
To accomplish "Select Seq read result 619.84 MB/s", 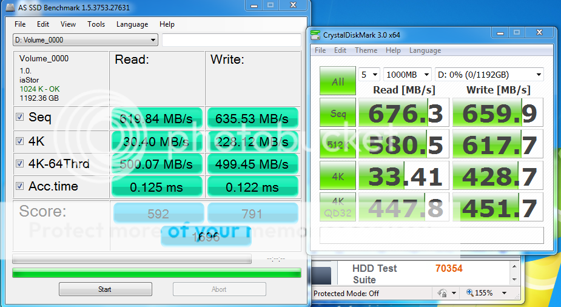I will [156, 118].
